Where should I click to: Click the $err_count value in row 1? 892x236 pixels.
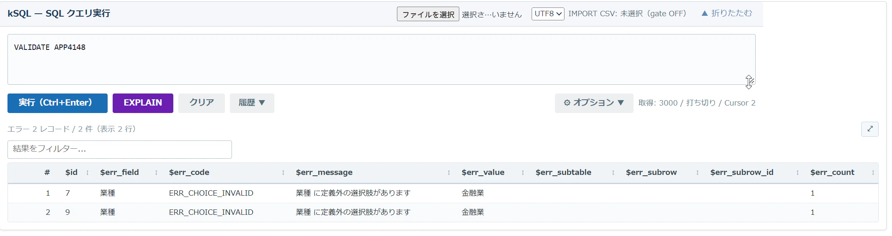click(813, 193)
